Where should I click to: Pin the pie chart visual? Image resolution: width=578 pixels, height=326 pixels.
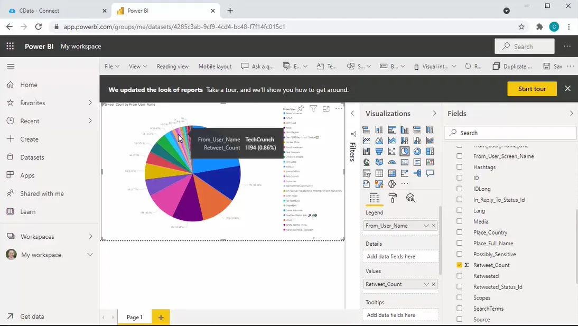[x=301, y=108]
